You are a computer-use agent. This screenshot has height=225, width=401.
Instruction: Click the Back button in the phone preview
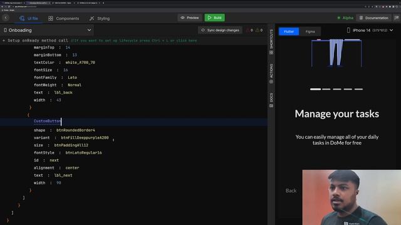click(x=291, y=191)
